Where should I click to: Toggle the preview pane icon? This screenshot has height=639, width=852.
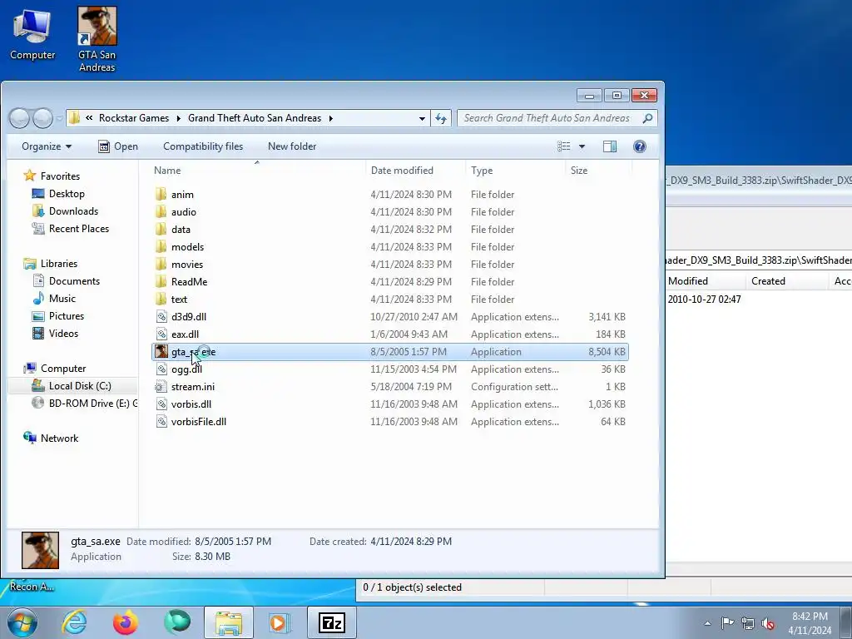[610, 146]
